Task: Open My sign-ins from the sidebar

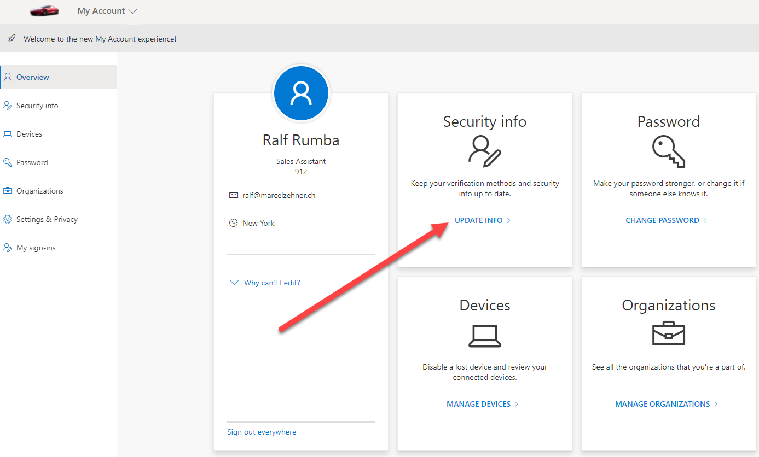Action: 36,248
